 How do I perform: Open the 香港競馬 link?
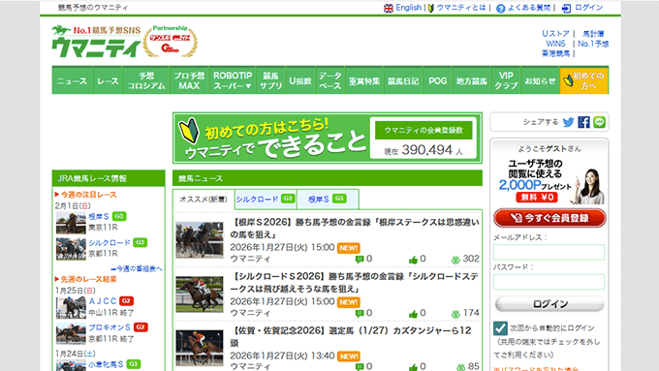555,54
